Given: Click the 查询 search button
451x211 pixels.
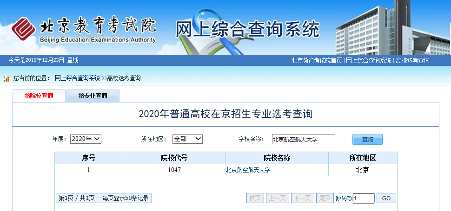Looking at the screenshot, I should click(x=367, y=139).
